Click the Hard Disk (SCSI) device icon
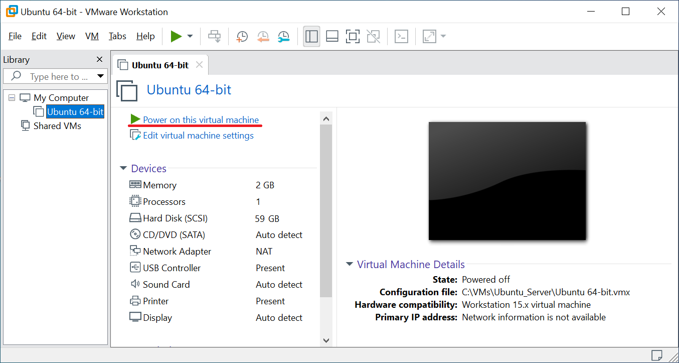The width and height of the screenshot is (679, 363). (x=135, y=218)
